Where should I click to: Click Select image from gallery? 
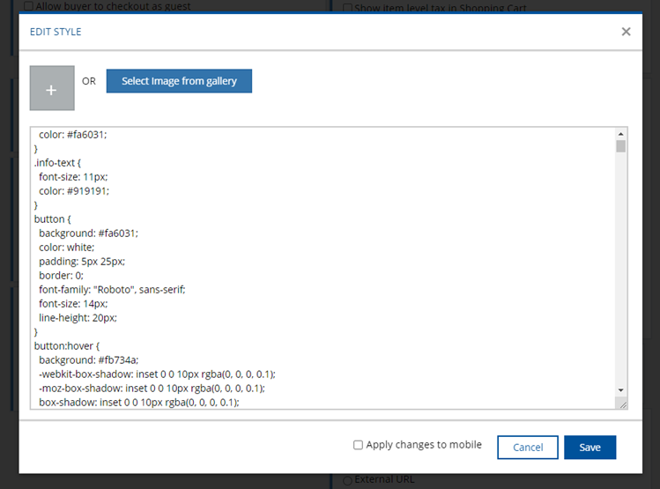pyautogui.click(x=179, y=81)
